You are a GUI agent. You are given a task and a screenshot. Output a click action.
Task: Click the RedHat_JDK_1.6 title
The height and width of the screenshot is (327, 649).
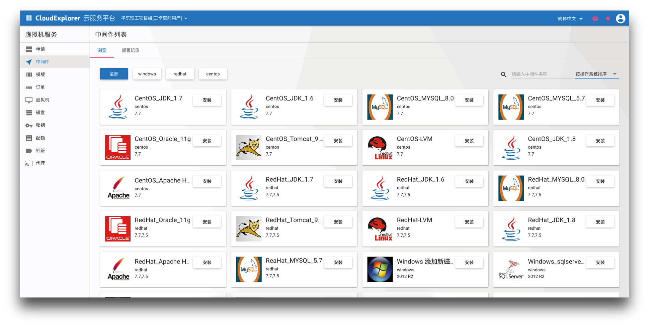point(420,179)
